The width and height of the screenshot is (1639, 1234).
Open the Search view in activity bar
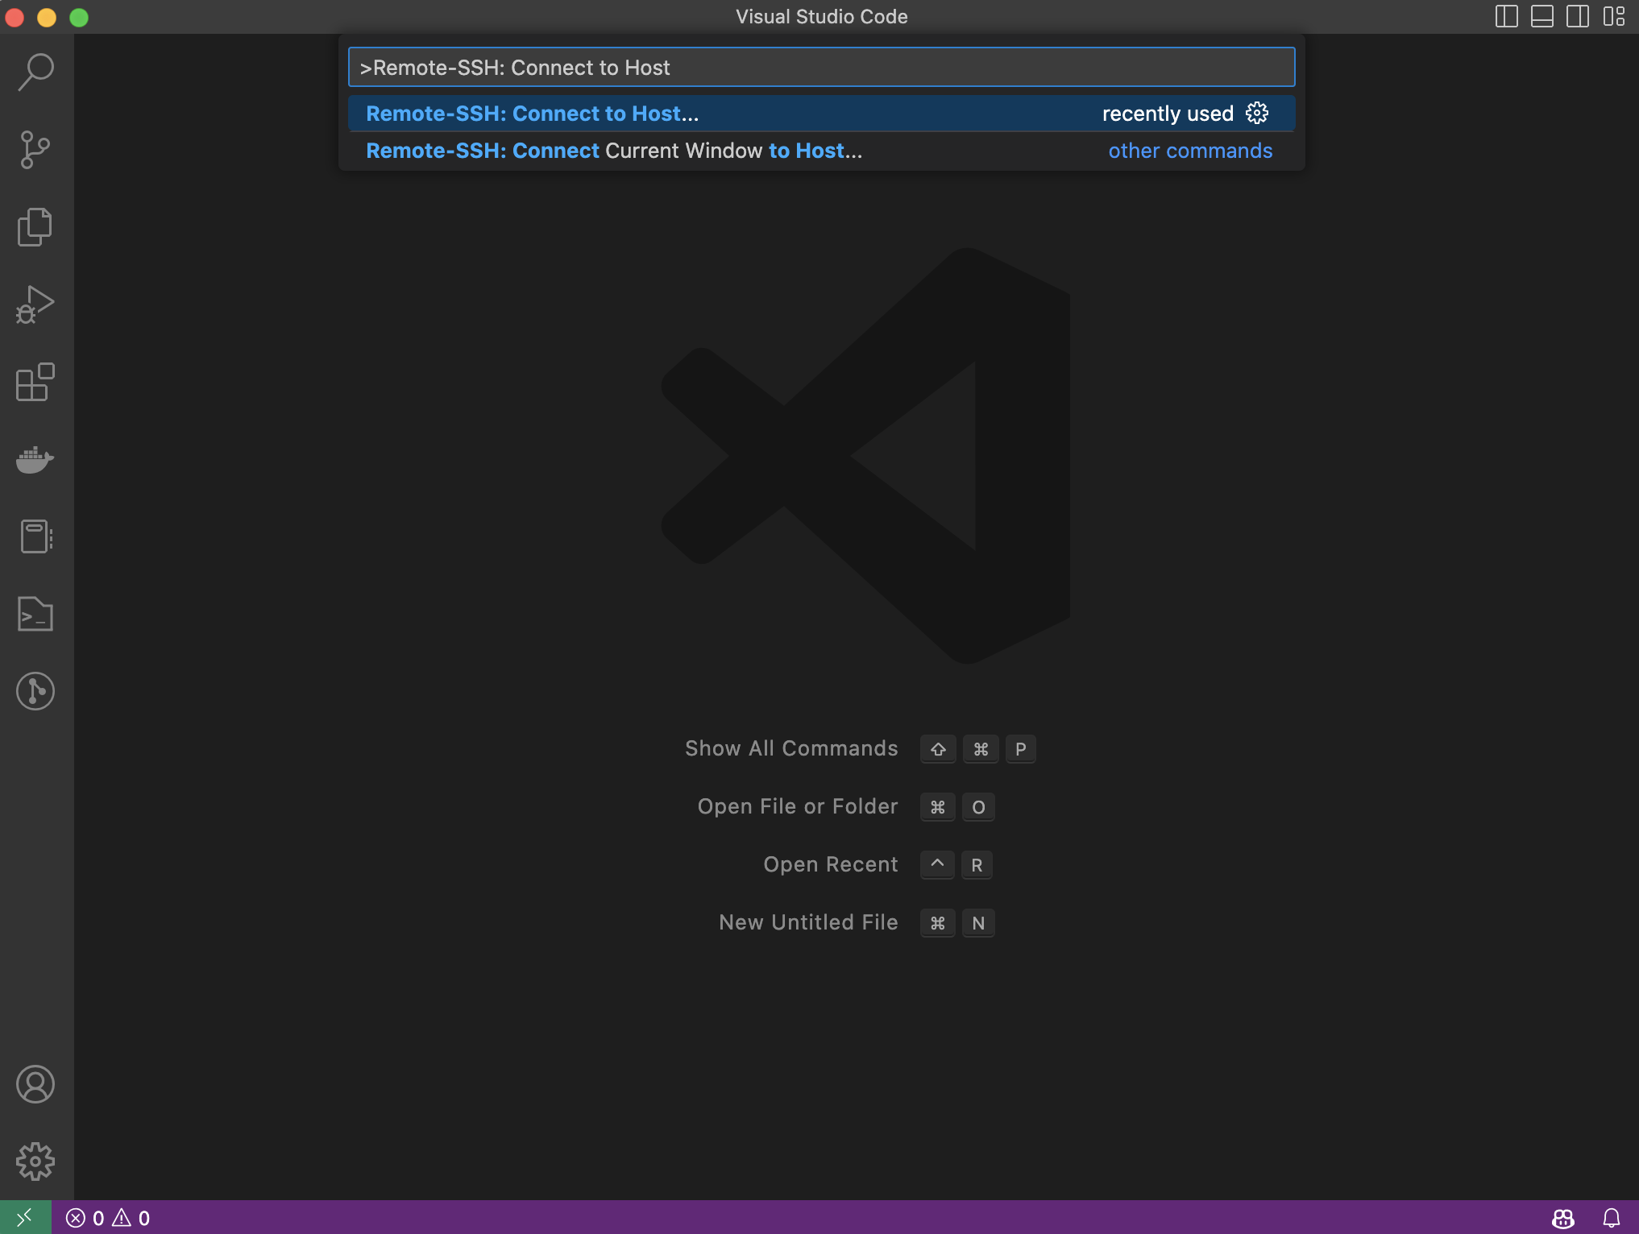(x=35, y=72)
